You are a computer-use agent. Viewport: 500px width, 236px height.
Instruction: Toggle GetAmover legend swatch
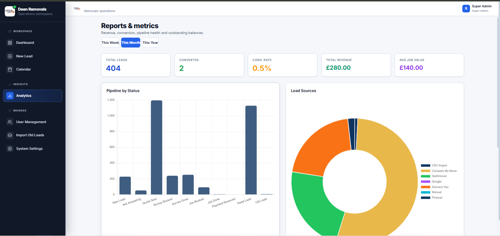click(x=425, y=176)
